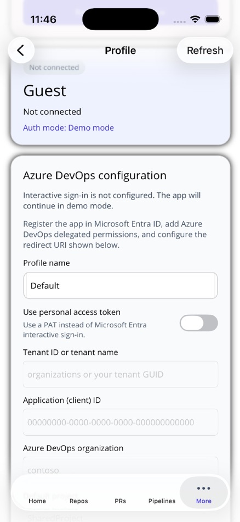Switch to the Home tab
The image size is (240, 522).
click(37, 501)
